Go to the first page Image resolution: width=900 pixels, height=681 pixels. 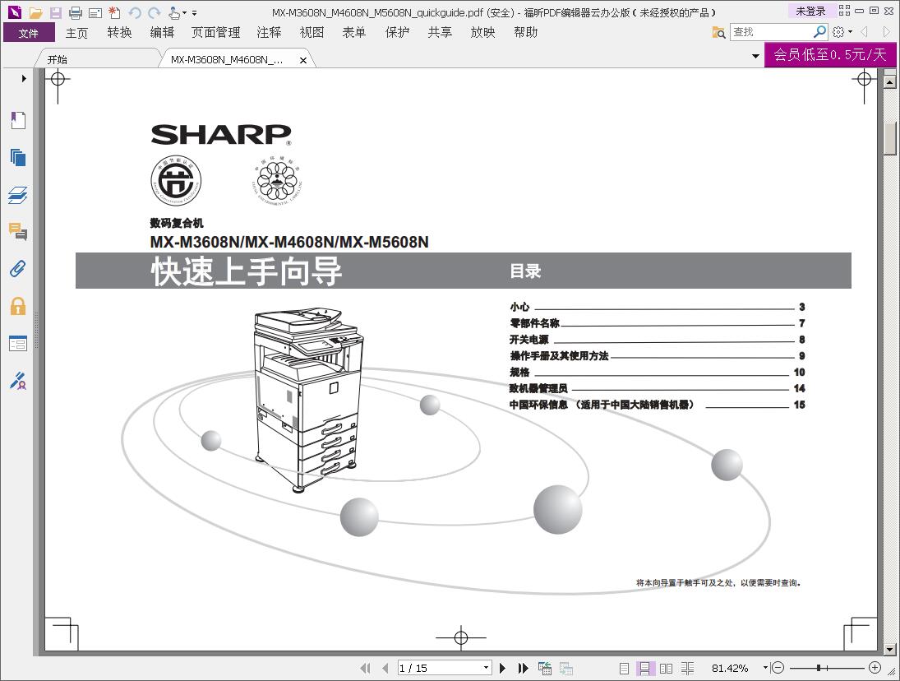365,668
